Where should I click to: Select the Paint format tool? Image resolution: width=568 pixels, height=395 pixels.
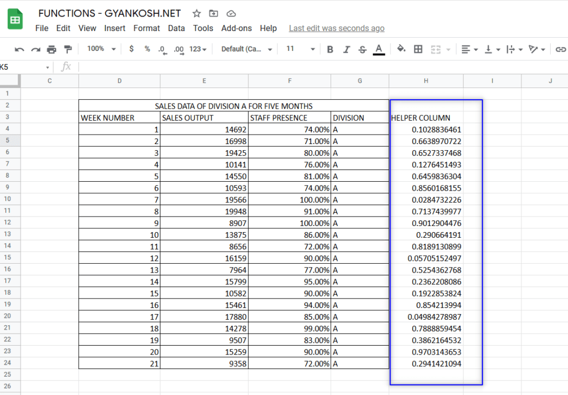pyautogui.click(x=68, y=49)
